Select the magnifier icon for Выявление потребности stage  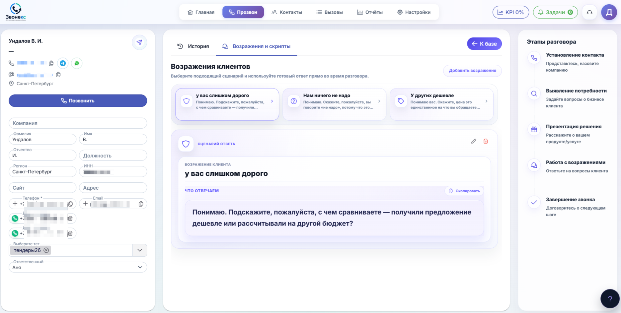point(534,94)
